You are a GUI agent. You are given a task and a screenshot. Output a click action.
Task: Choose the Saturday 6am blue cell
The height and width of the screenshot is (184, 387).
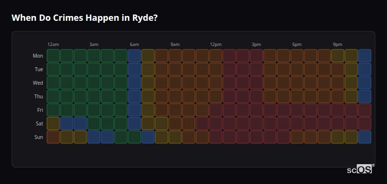point(134,123)
